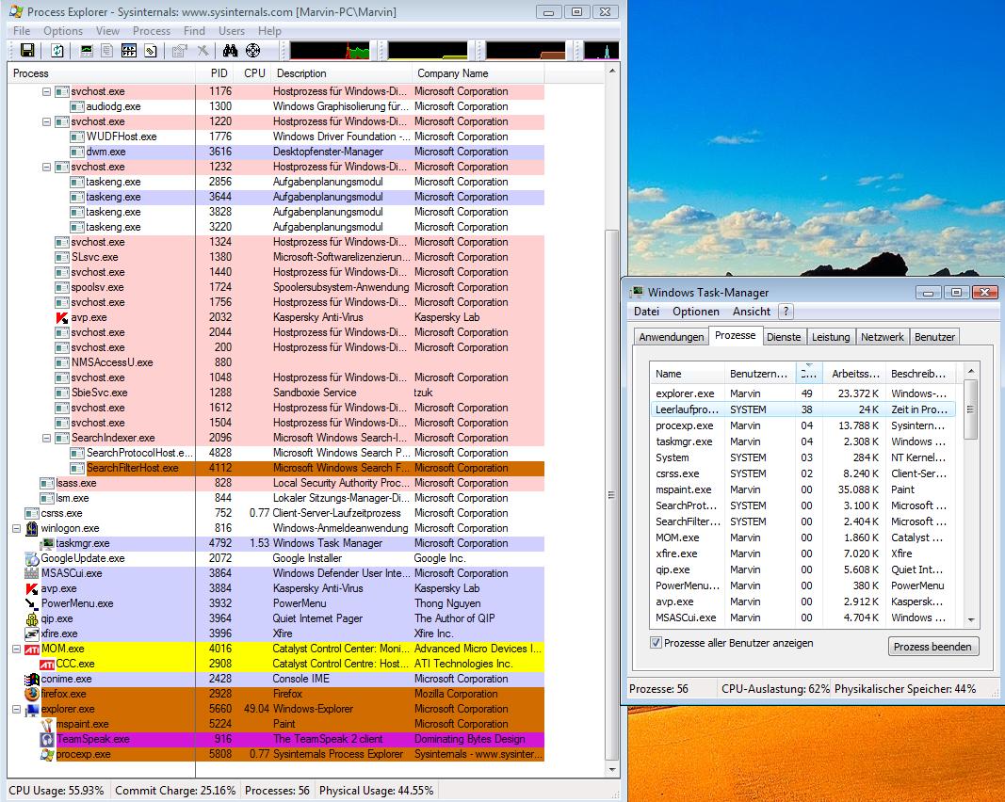Click the xfire.exe process icon
1005x802 pixels.
pos(31,634)
